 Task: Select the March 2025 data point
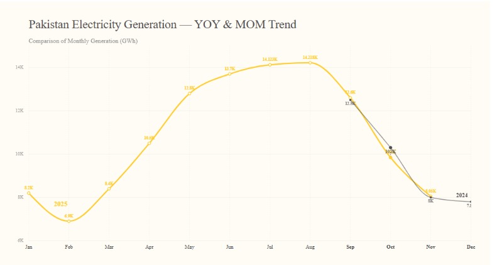(109, 189)
